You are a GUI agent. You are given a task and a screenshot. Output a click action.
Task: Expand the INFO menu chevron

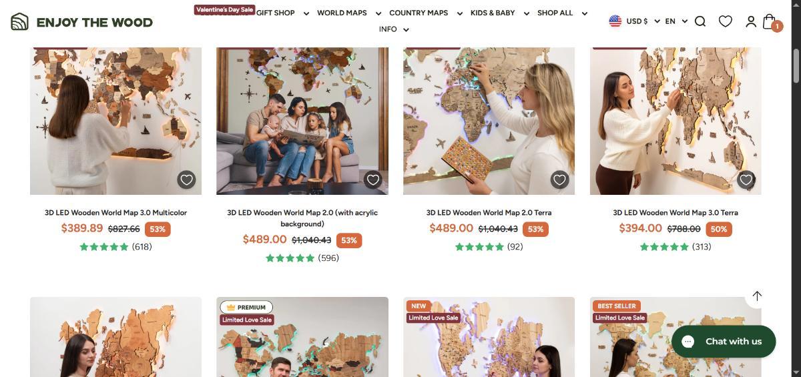pyautogui.click(x=407, y=29)
